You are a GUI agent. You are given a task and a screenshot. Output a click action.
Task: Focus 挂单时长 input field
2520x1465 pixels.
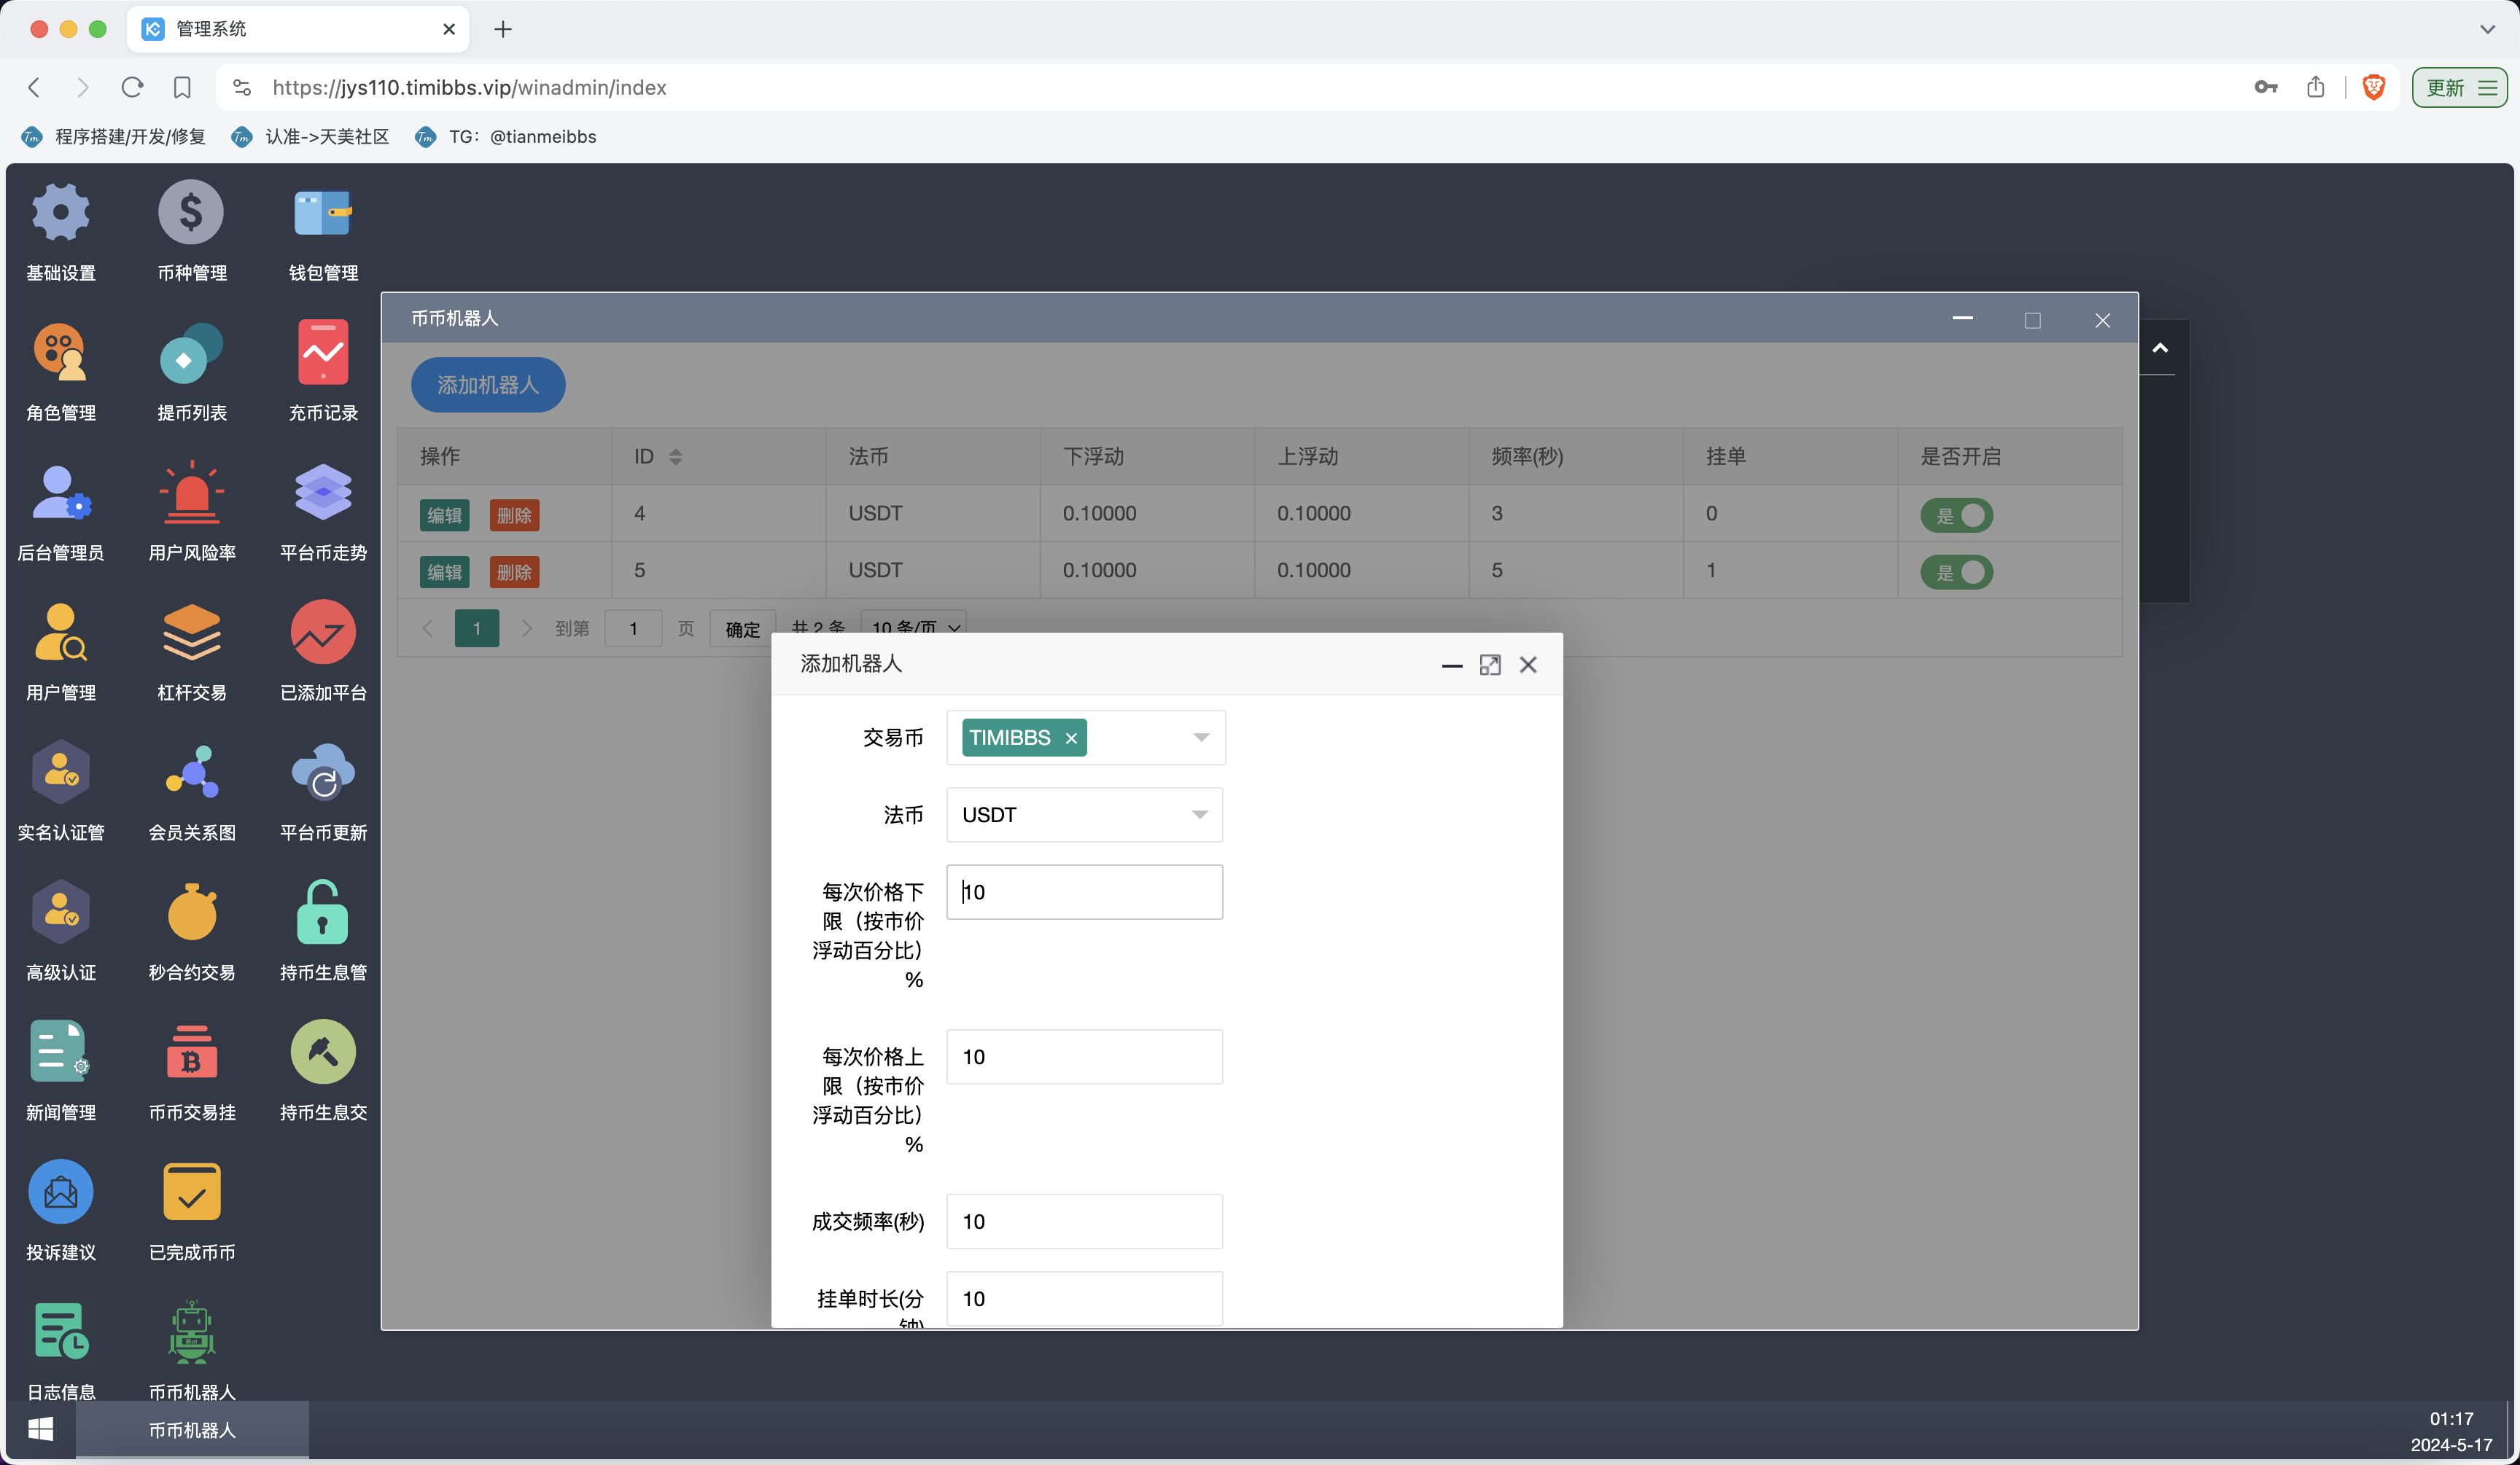[1085, 1298]
